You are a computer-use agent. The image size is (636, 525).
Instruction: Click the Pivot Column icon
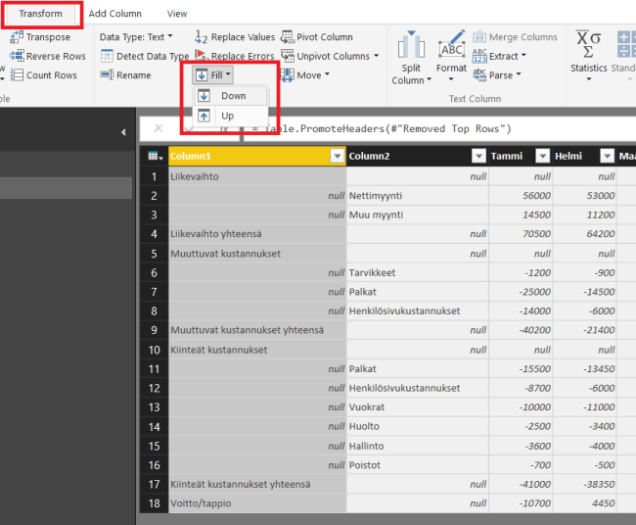click(x=288, y=37)
